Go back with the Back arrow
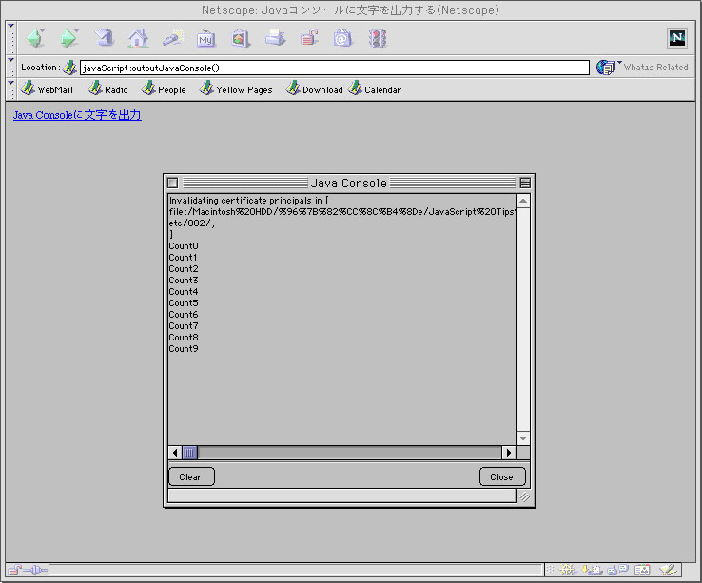This screenshot has width=702, height=583. (x=35, y=38)
